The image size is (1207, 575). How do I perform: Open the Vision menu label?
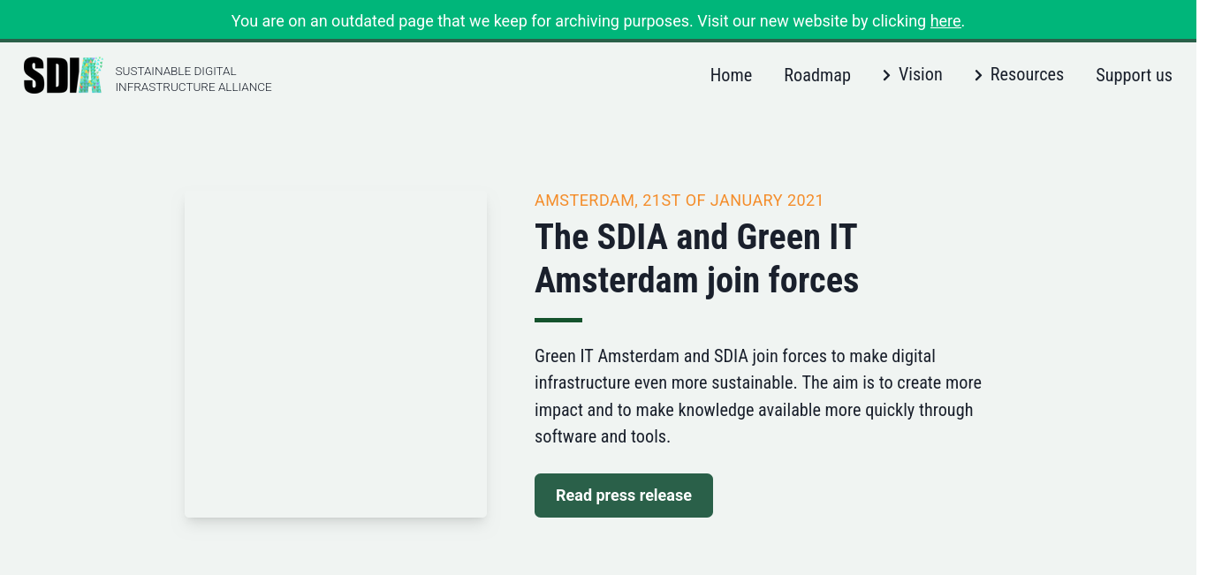tap(921, 75)
